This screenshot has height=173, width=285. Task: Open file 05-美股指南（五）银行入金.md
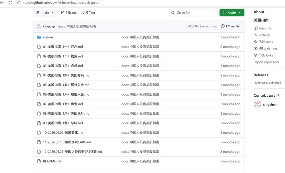point(66,85)
